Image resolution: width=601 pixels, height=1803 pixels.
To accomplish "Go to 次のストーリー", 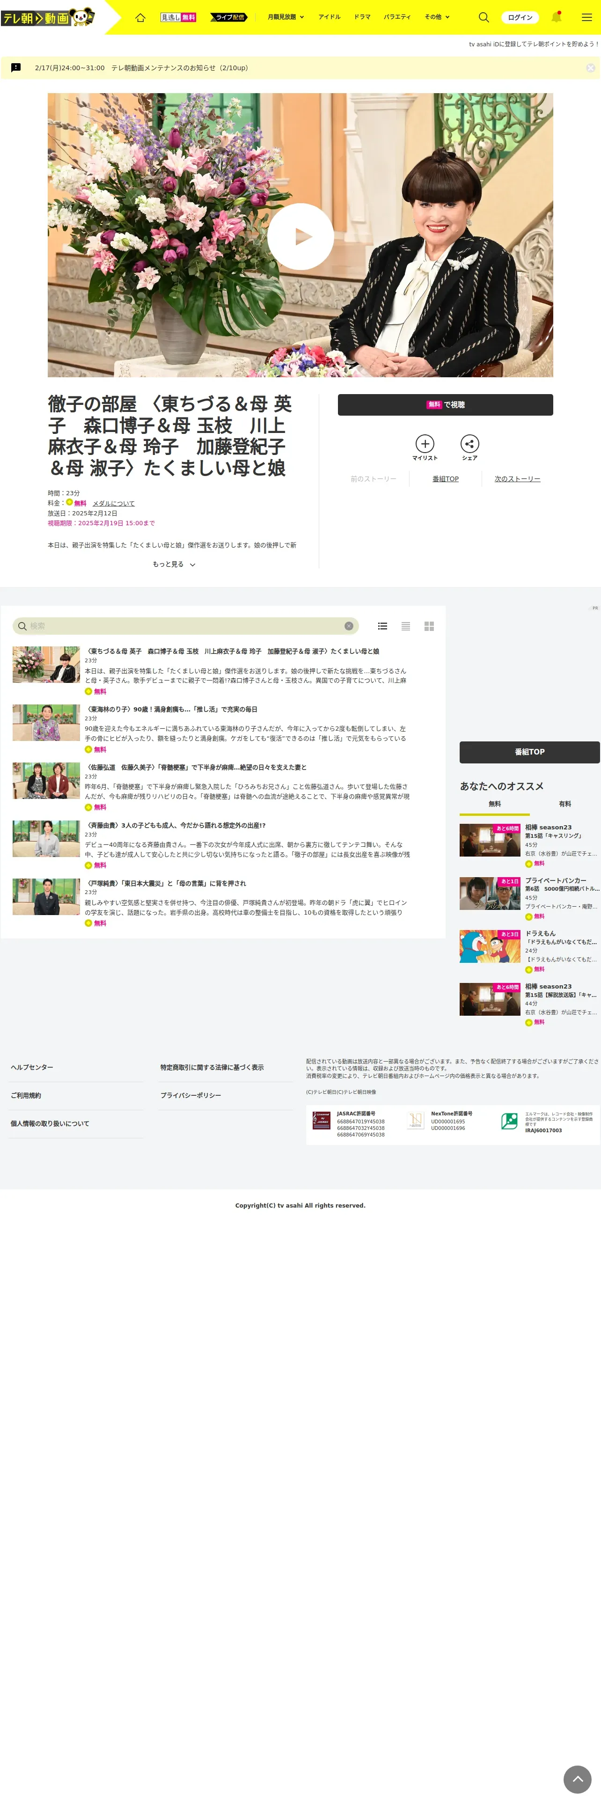I will click(x=517, y=479).
